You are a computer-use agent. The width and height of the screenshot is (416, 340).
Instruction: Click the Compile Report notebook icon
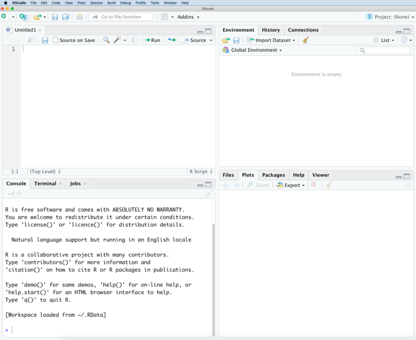[135, 40]
